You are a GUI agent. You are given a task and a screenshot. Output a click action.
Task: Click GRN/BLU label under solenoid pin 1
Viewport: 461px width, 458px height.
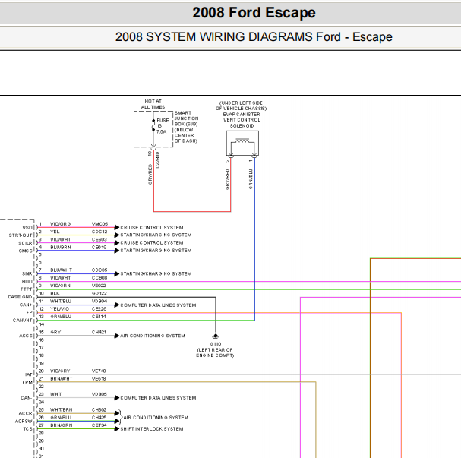point(251,179)
